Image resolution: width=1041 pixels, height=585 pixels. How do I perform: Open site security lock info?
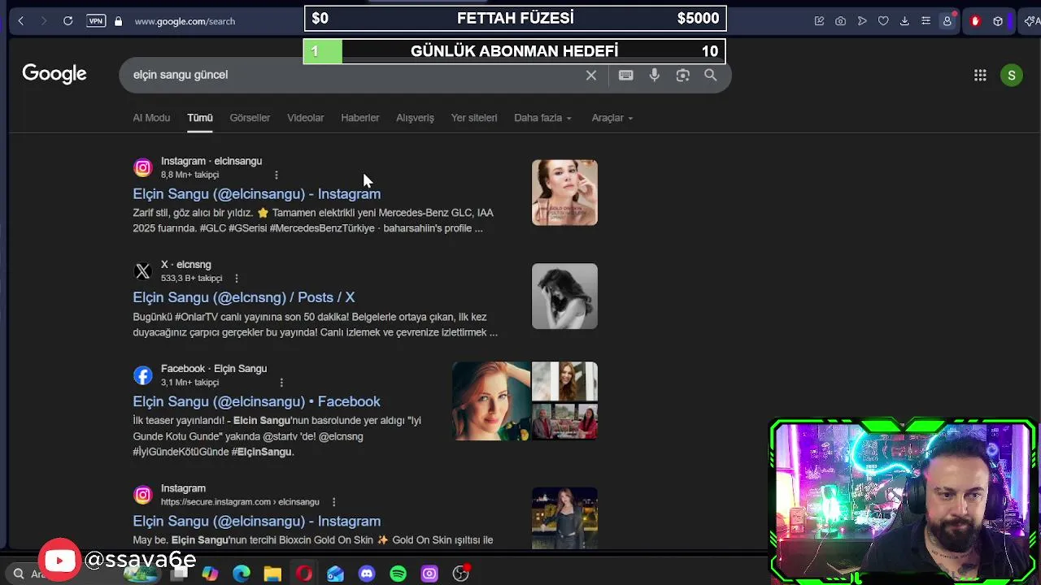tap(118, 21)
